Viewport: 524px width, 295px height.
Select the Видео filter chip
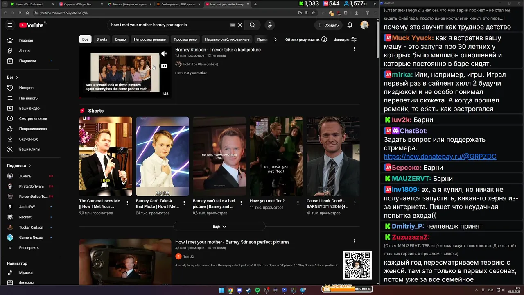coord(120,39)
